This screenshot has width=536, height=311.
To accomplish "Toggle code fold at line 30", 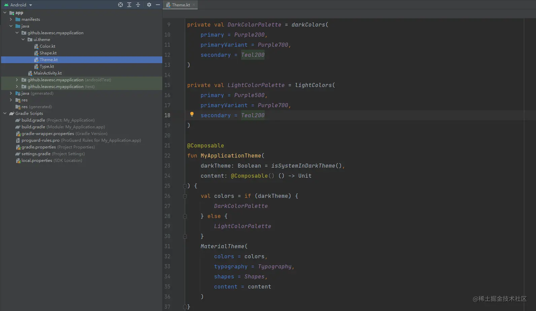I will pos(185,236).
